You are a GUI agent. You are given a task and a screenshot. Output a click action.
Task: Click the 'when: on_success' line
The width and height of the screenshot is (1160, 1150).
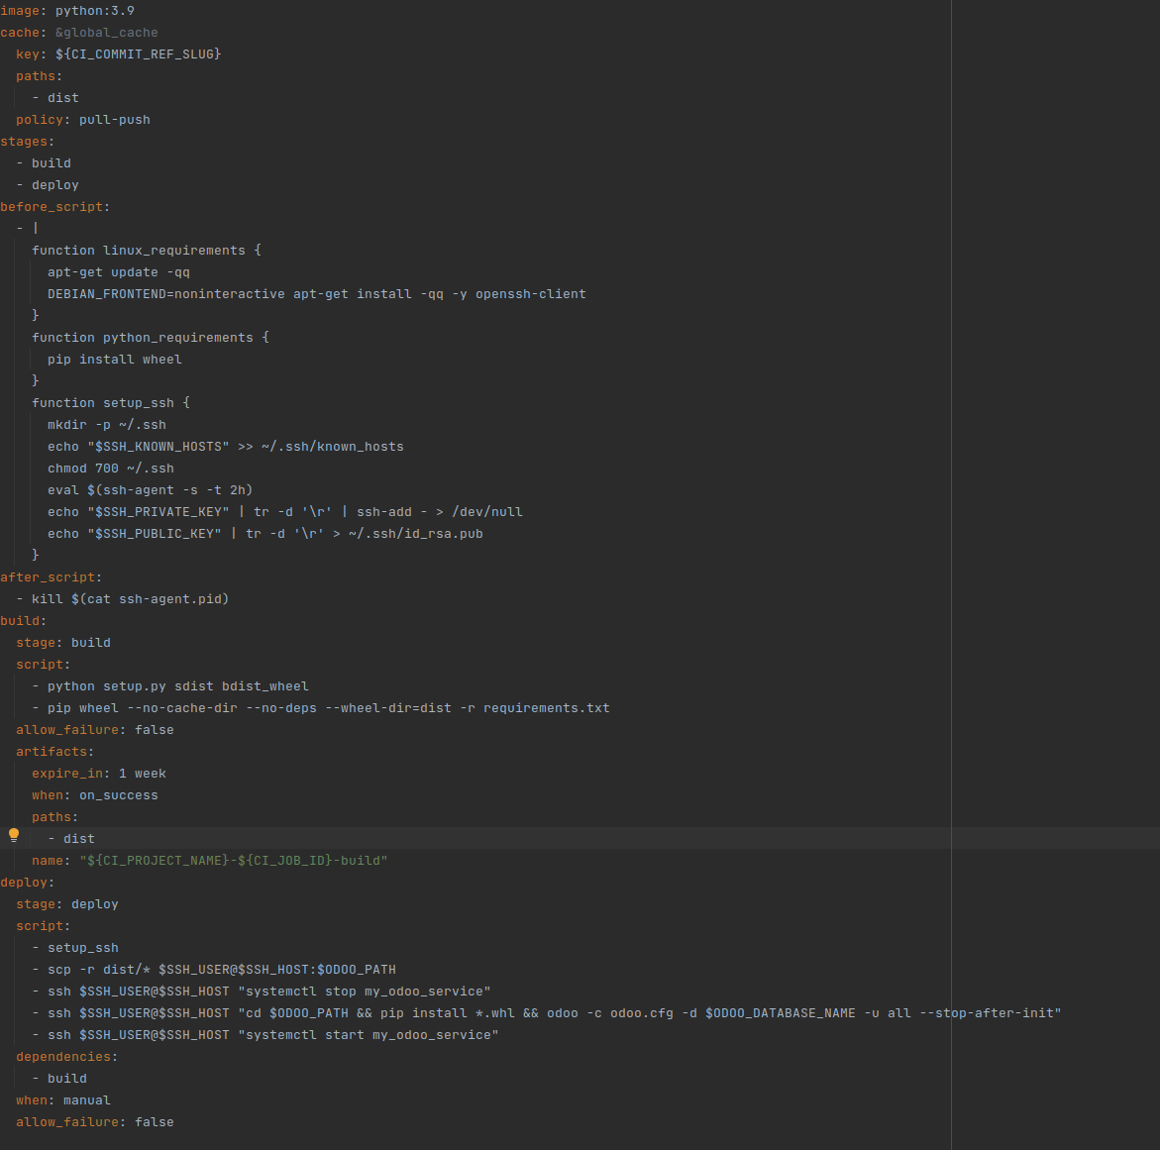point(95,795)
